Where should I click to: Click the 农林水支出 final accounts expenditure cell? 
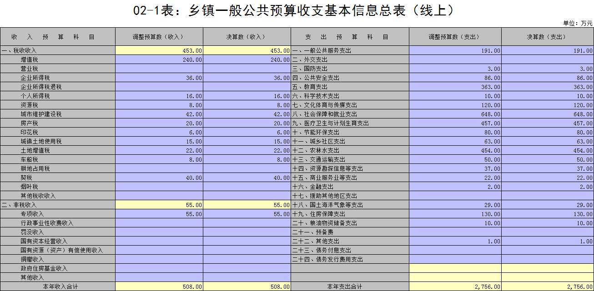point(547,150)
